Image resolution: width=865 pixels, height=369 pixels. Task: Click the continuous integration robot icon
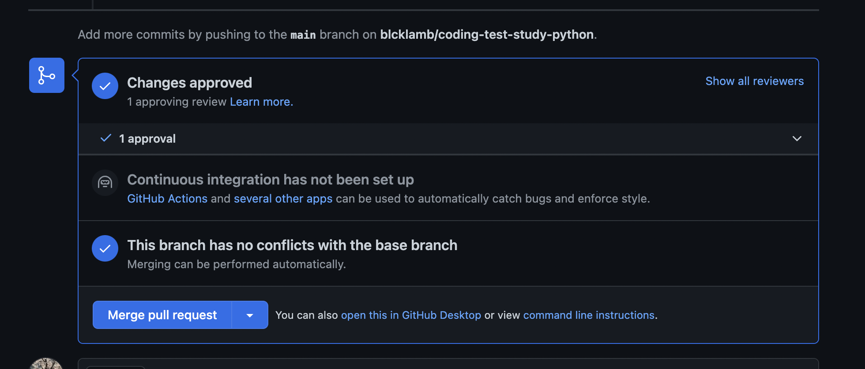(105, 182)
